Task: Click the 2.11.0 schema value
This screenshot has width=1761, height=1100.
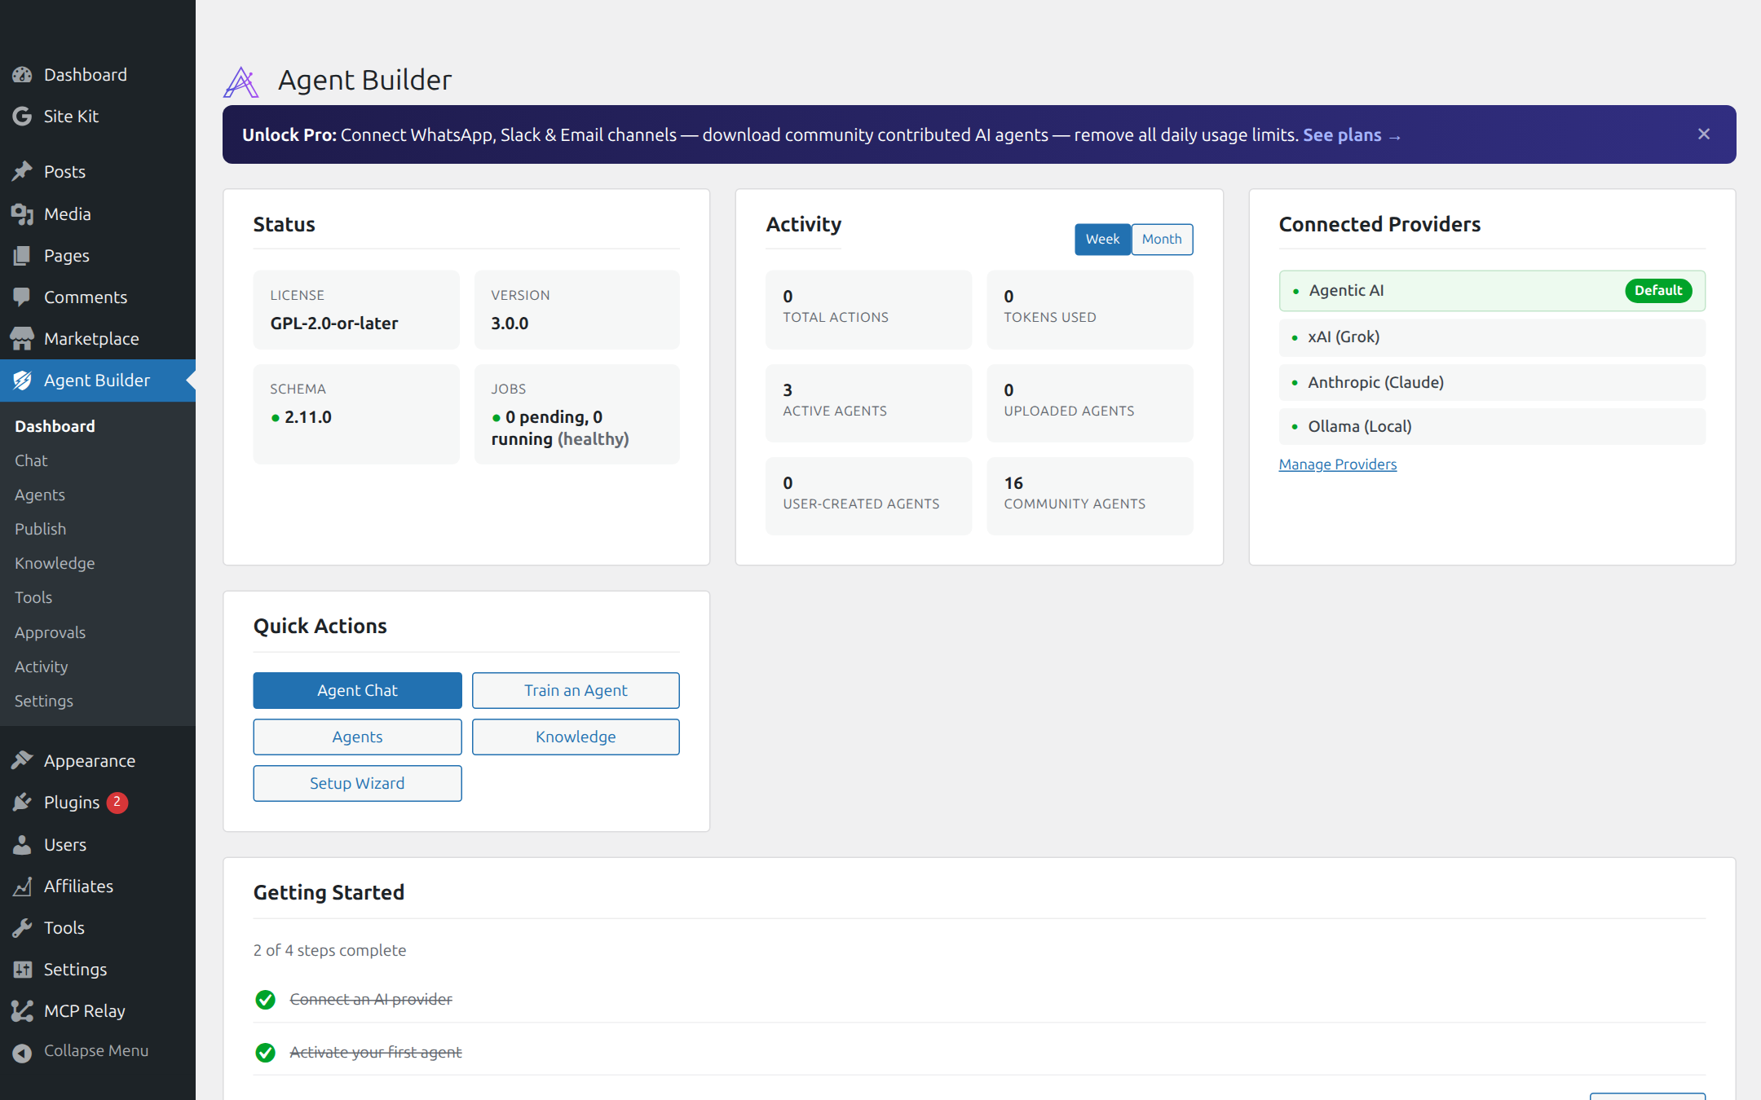Action: [x=308, y=417]
